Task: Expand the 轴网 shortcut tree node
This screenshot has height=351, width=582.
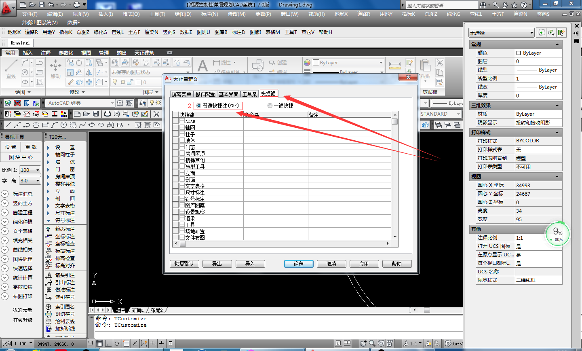Action: (x=182, y=127)
